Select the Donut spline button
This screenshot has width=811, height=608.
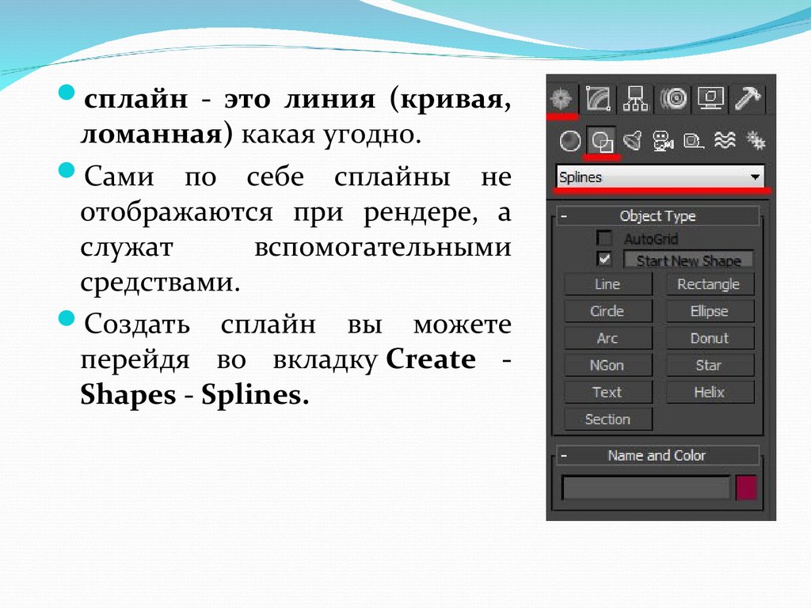(x=709, y=338)
